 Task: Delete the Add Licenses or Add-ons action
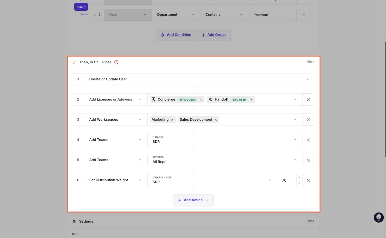[x=308, y=100]
